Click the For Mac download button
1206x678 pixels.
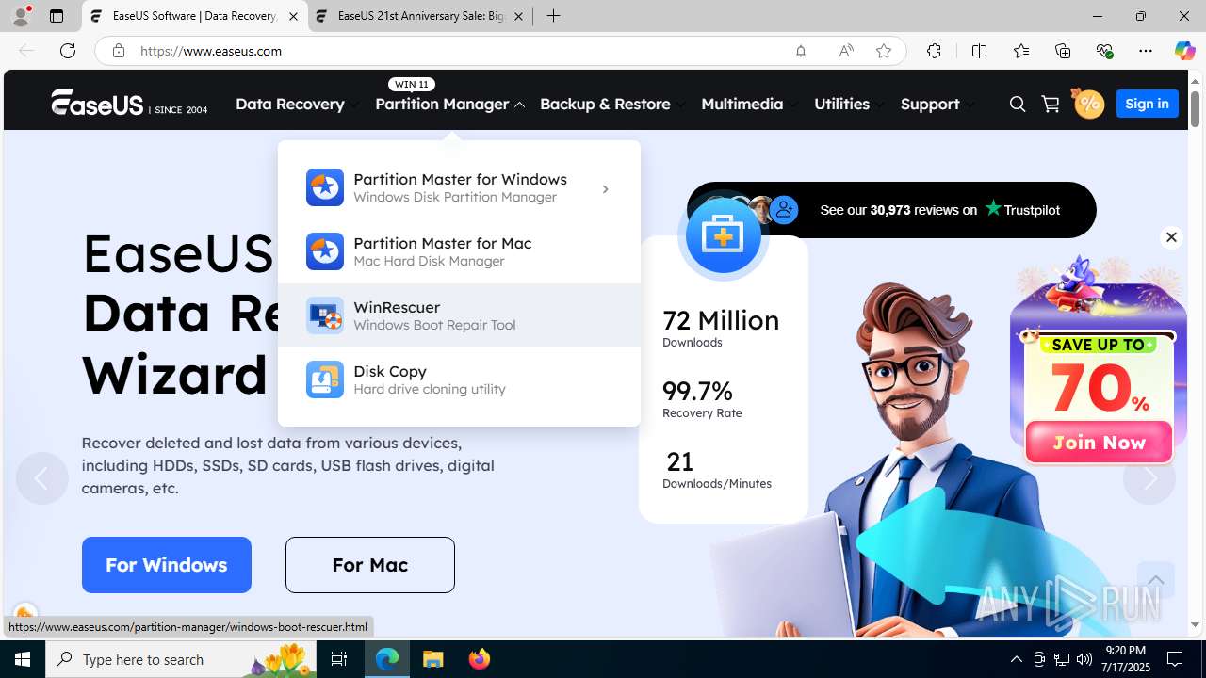click(x=370, y=565)
